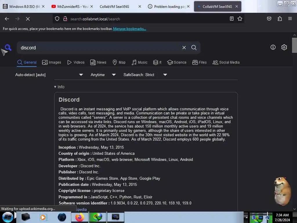The image size is (297, 223).
Task: Switch to Science category
Action: click(x=177, y=62)
